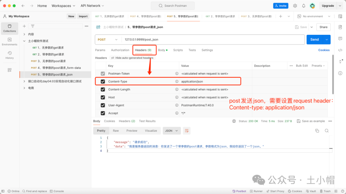
Task: Open collections more options ellipsis
Action: click(86, 26)
